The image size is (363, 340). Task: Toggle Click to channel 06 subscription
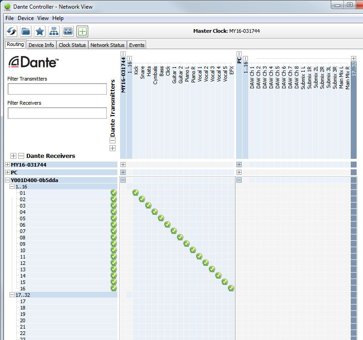(x=167, y=224)
